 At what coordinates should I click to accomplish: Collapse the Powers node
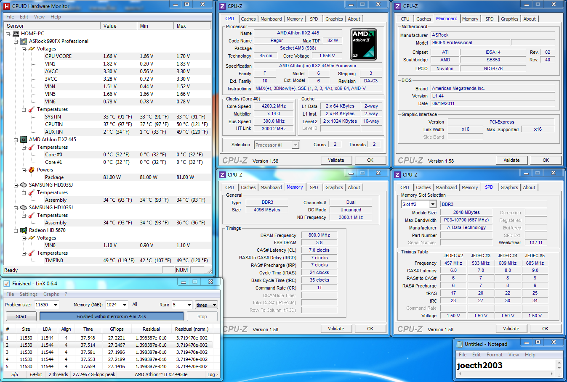[24, 170]
